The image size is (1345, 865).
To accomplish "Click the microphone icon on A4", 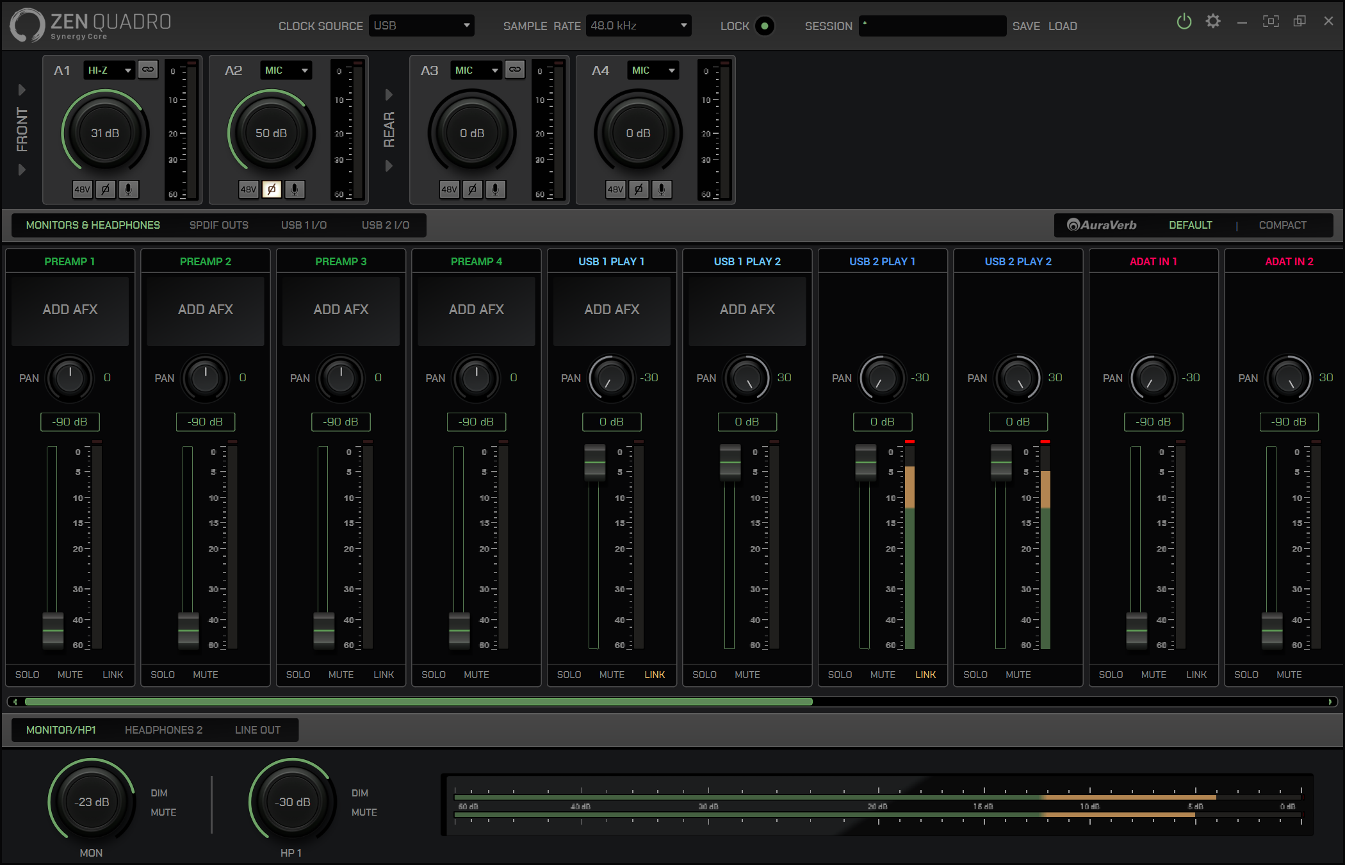I will pos(662,189).
